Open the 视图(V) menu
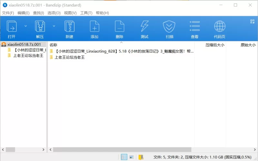This screenshot has height=161, width=258. coord(70,13)
